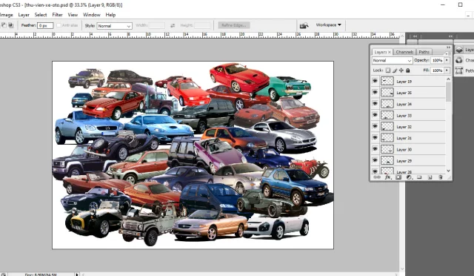Toggle visibility of Layer 33
The width and height of the screenshot is (474, 276).
375,115
